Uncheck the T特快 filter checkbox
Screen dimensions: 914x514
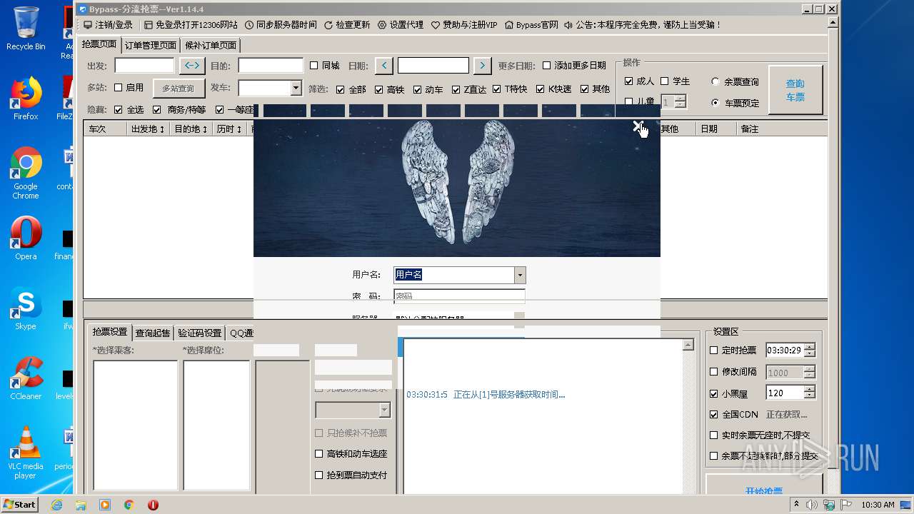[497, 89]
